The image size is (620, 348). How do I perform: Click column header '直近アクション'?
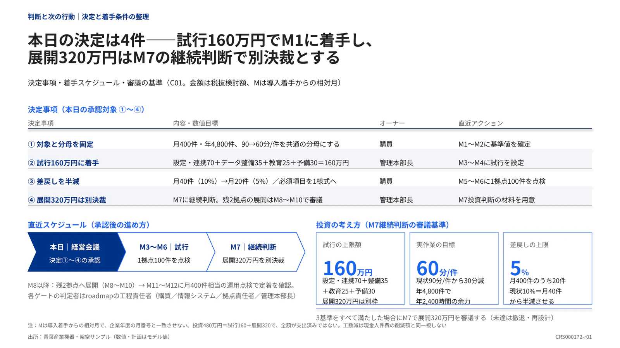click(480, 123)
